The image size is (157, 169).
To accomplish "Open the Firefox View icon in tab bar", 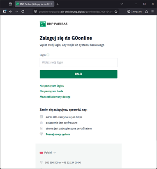I will [10, 4].
